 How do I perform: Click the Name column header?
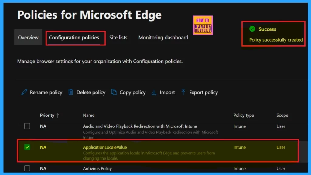(89, 115)
